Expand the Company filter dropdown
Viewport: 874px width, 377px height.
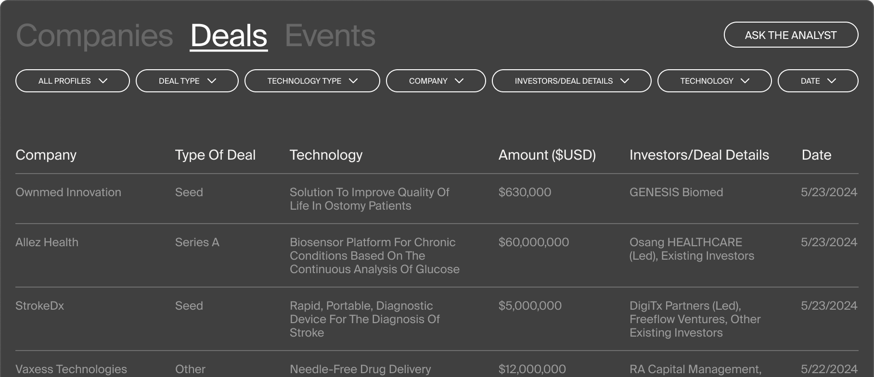[436, 81]
